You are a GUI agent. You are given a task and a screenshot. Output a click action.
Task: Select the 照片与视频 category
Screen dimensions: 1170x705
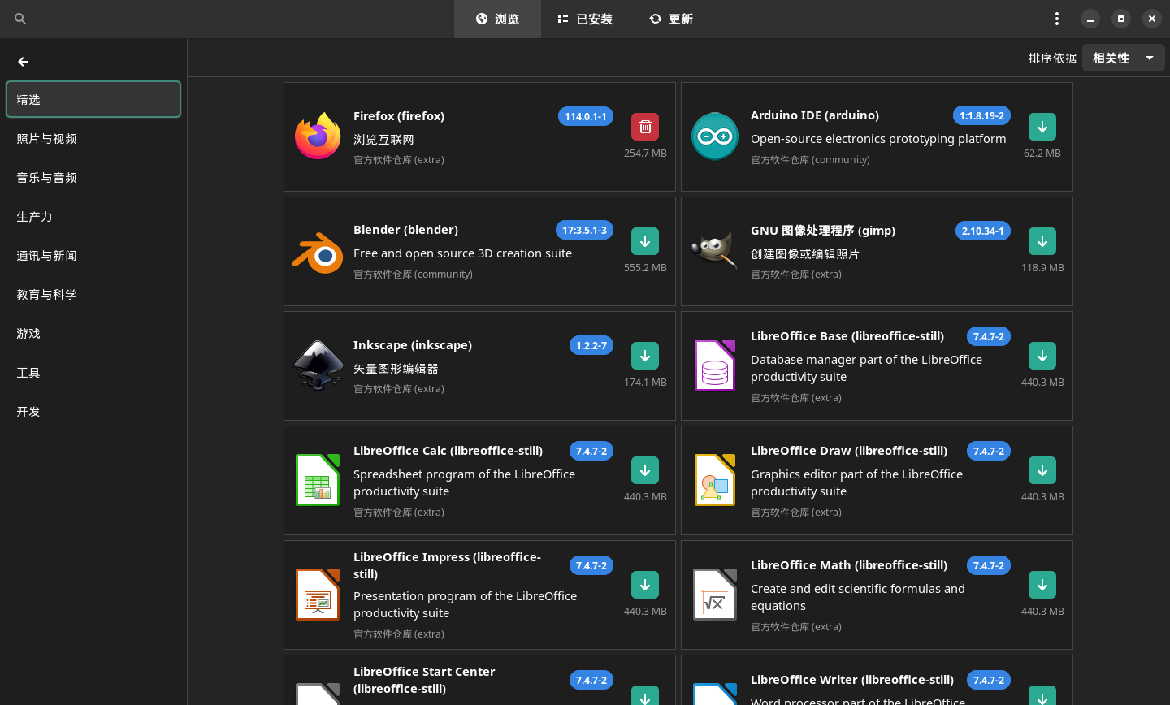pos(93,138)
